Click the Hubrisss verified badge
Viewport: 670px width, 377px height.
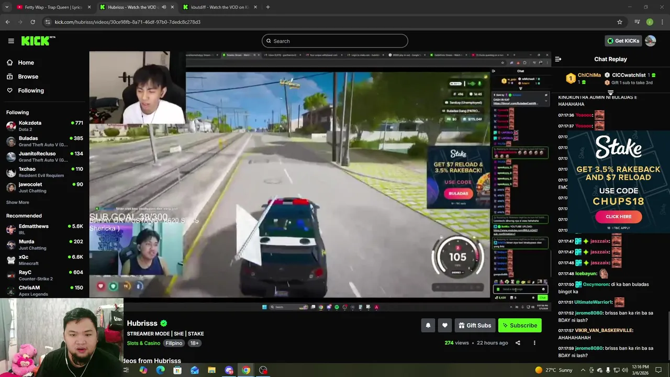164,324
